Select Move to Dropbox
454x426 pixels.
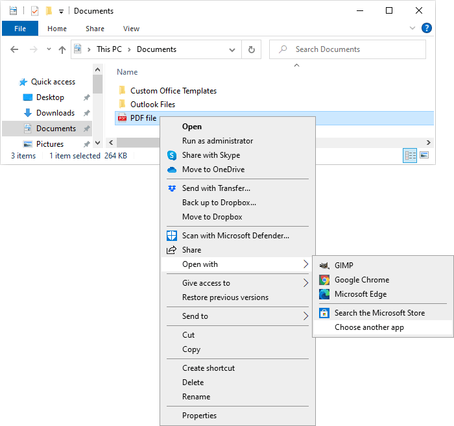(x=237, y=217)
